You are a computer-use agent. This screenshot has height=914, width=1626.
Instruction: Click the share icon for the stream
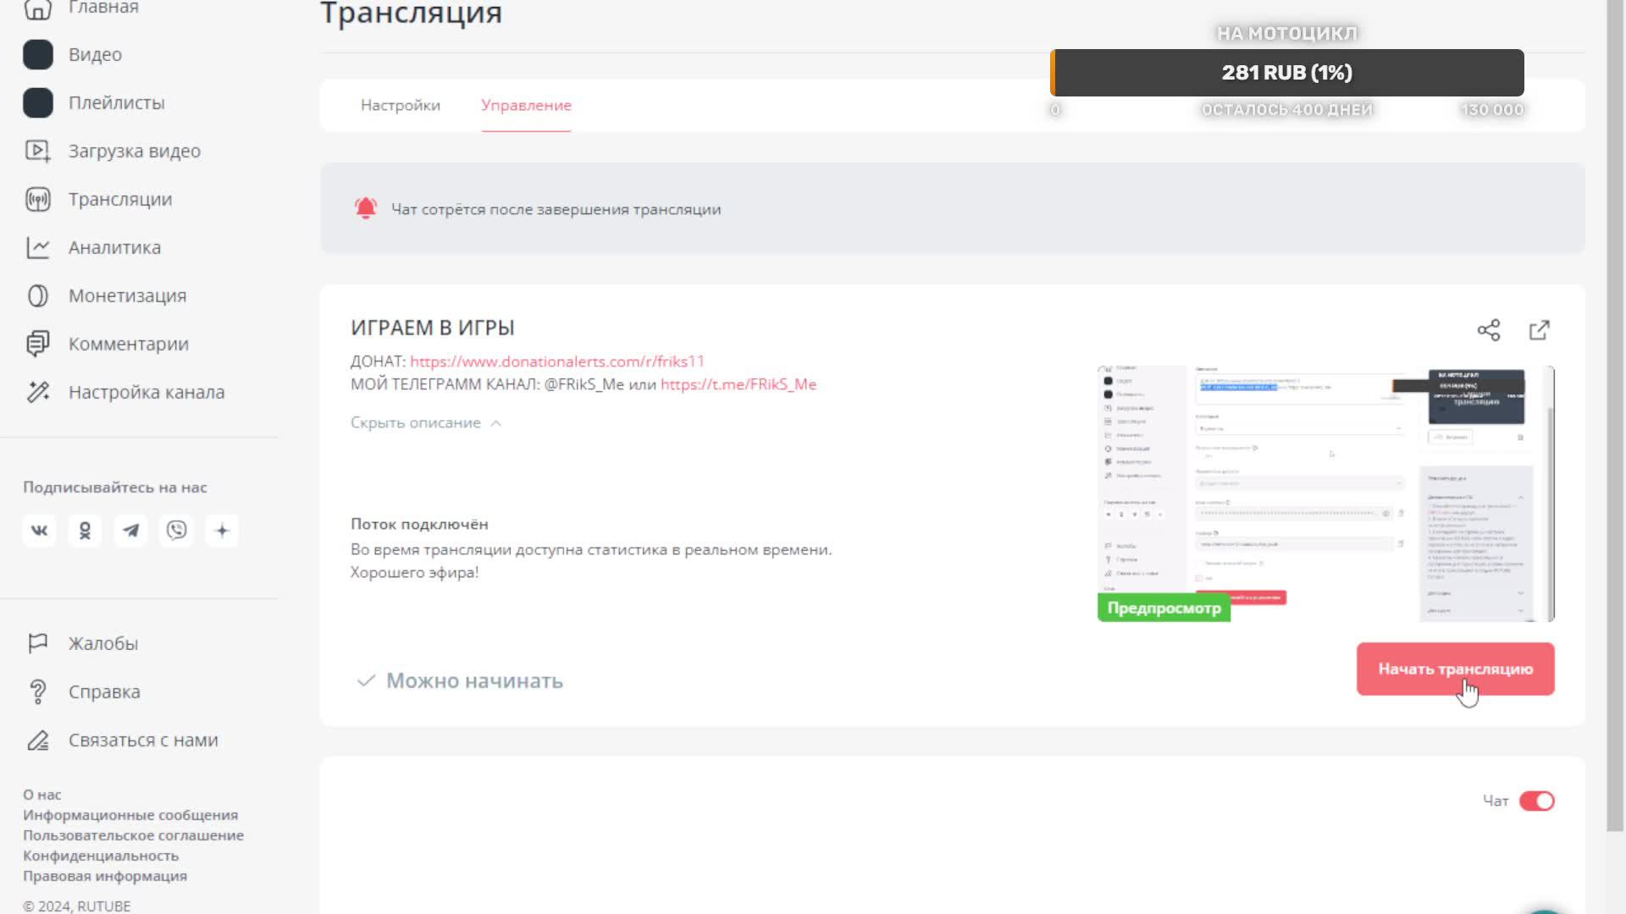[1488, 330]
